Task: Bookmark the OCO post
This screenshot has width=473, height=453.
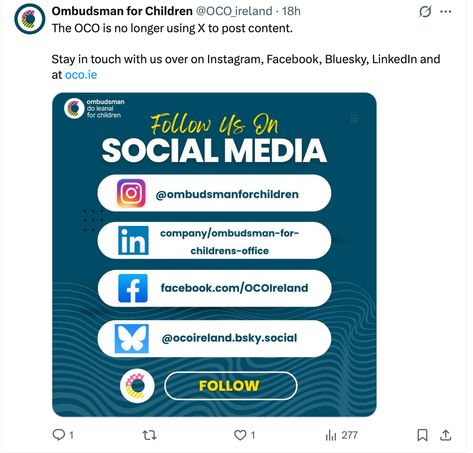Action: (422, 435)
